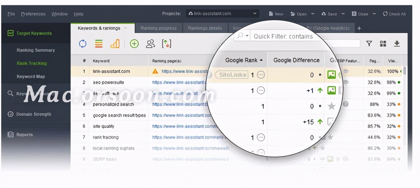This screenshot has height=188, width=420.
Task: Select the keyword local ranking signals
Action: (114, 148)
